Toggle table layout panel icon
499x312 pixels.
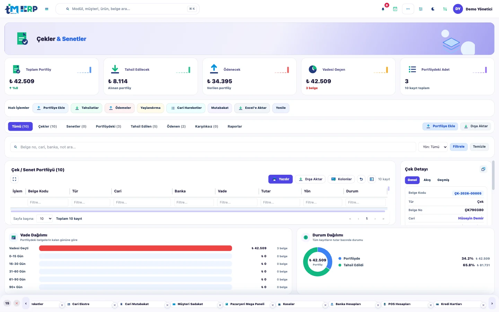pos(372,179)
